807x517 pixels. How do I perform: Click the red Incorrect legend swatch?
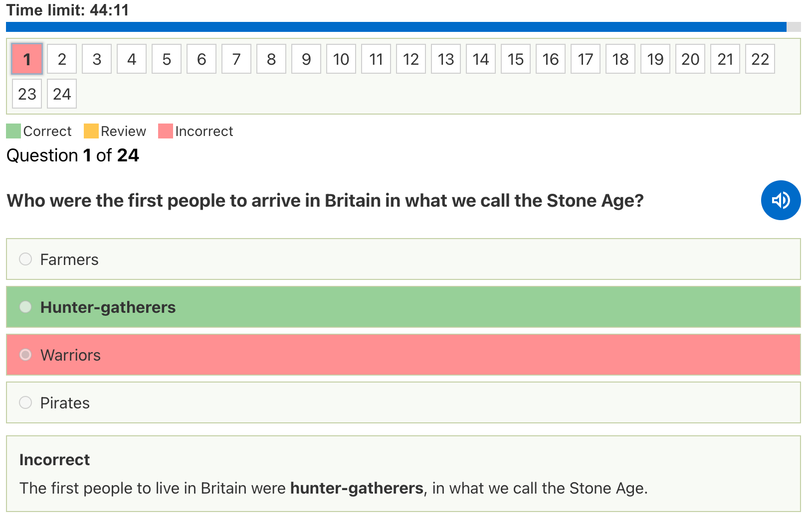[165, 131]
